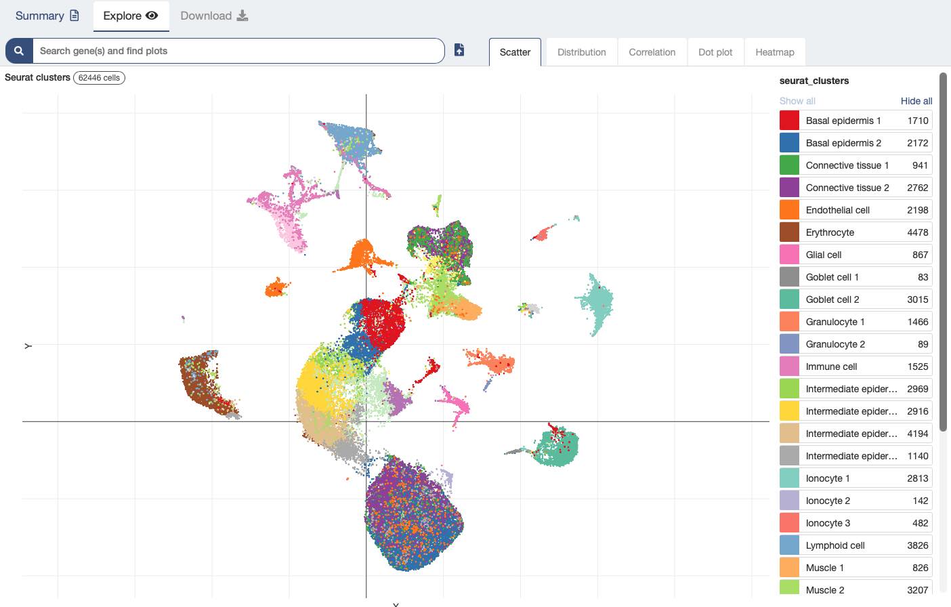Click the search magnifier icon
The width and height of the screenshot is (951, 607).
18,50
